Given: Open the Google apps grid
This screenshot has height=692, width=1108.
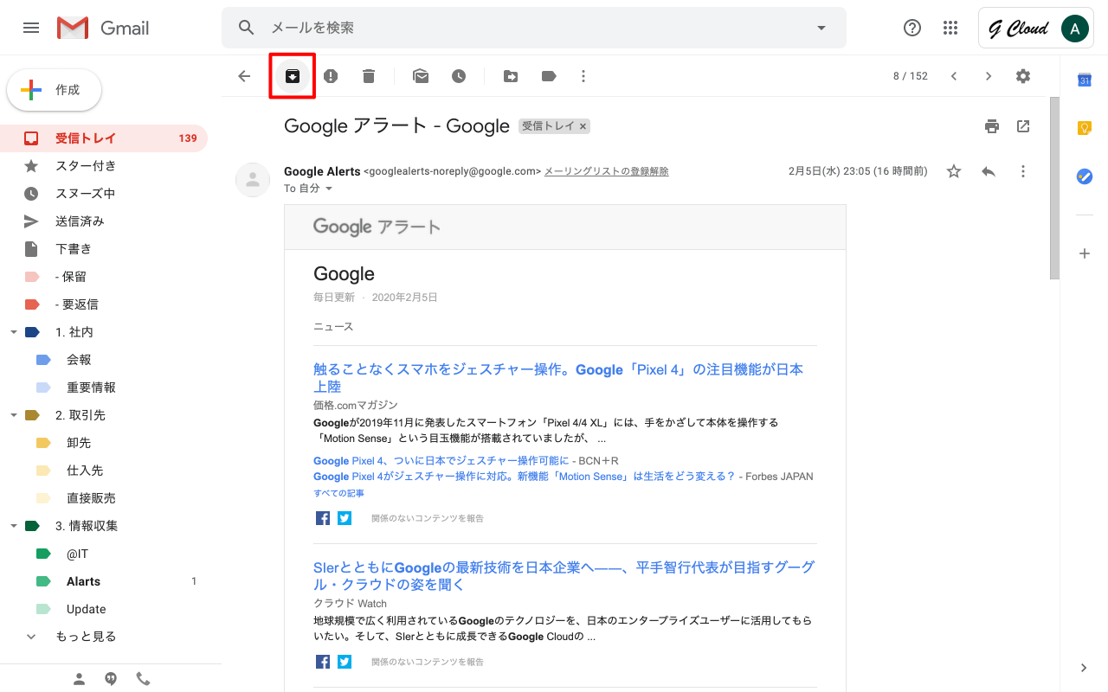Looking at the screenshot, I should click(950, 28).
